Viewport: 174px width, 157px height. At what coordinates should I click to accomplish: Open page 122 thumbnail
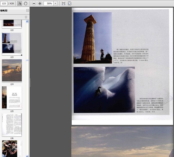pos(12,24)
